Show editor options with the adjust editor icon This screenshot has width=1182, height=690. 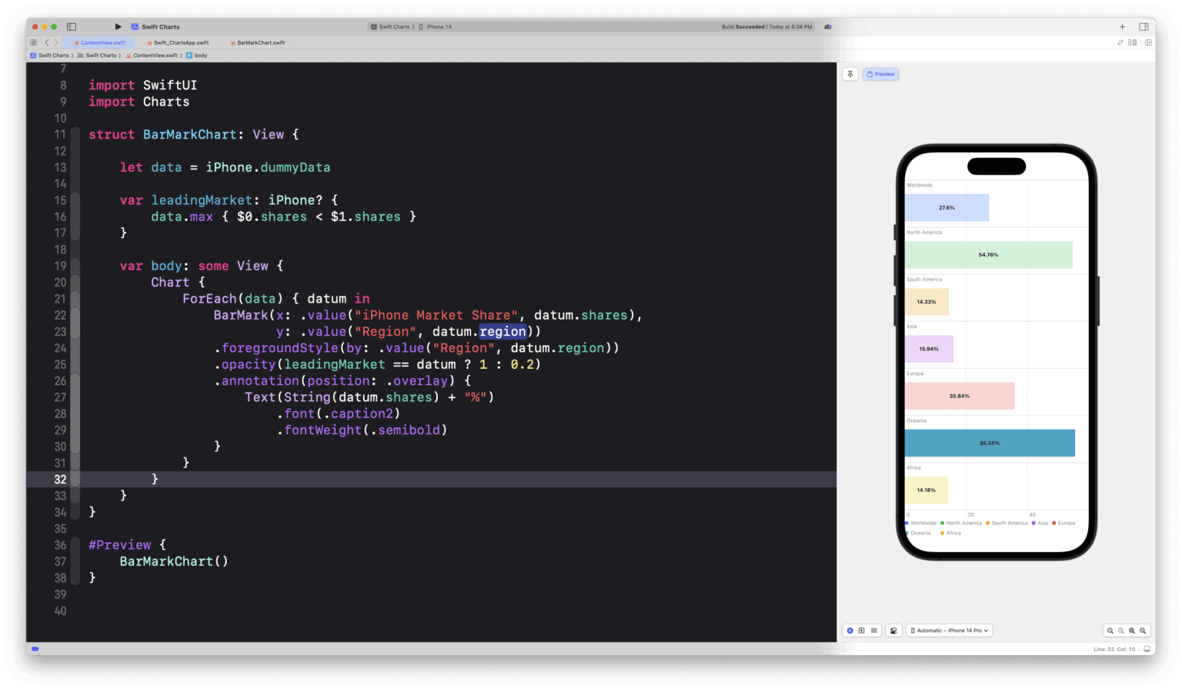point(1132,42)
